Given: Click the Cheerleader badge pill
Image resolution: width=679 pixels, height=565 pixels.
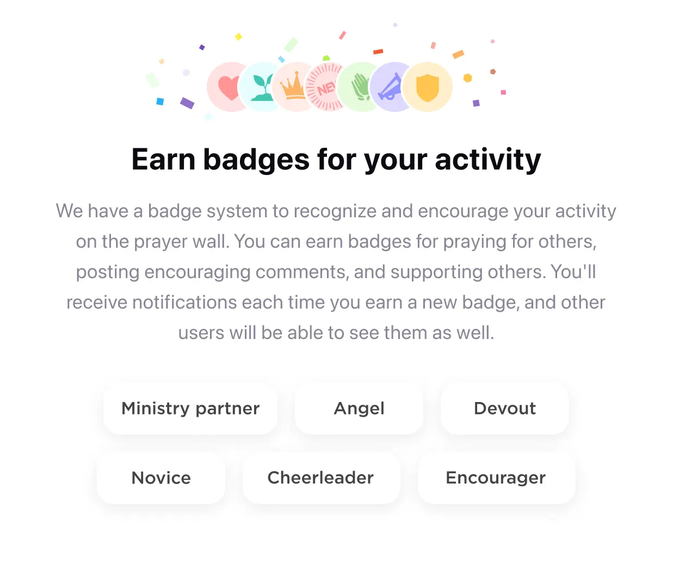Looking at the screenshot, I should (321, 478).
